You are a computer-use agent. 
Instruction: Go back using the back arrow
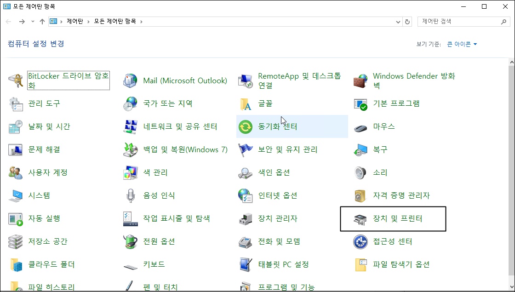(x=8, y=21)
